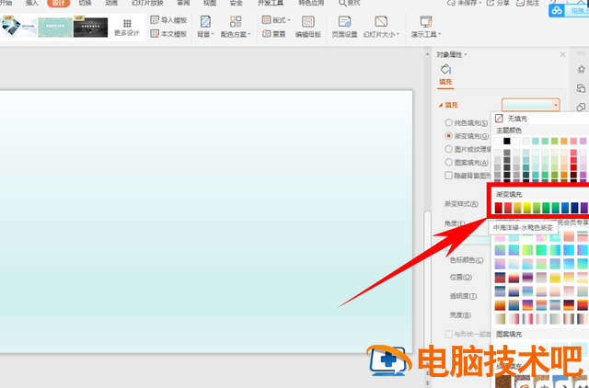Click 本文模板 document template

168,34
